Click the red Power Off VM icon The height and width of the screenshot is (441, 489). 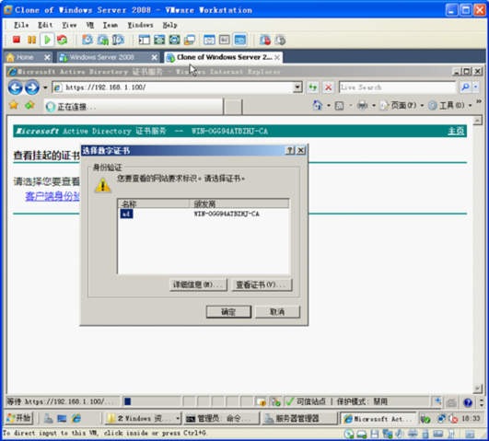[x=17, y=40]
